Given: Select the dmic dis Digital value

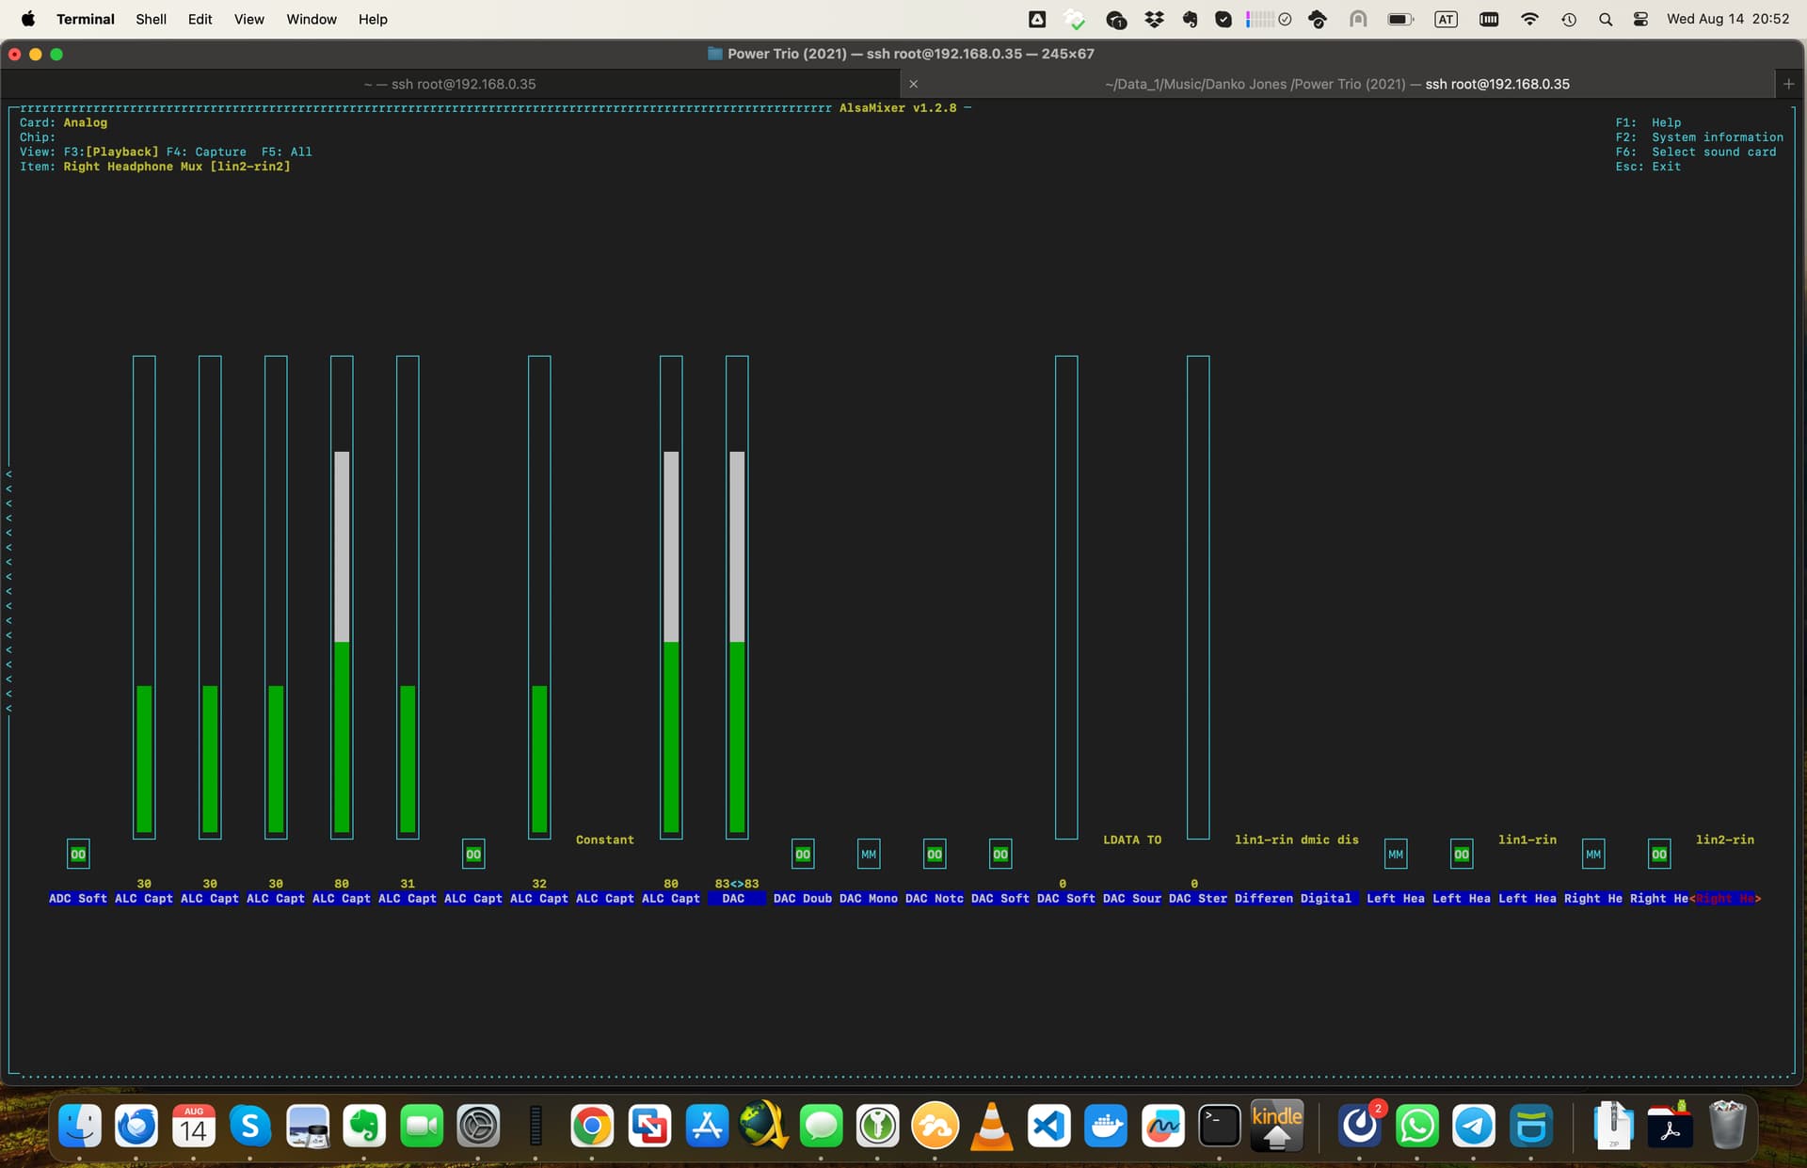Looking at the screenshot, I should [x=1330, y=840].
